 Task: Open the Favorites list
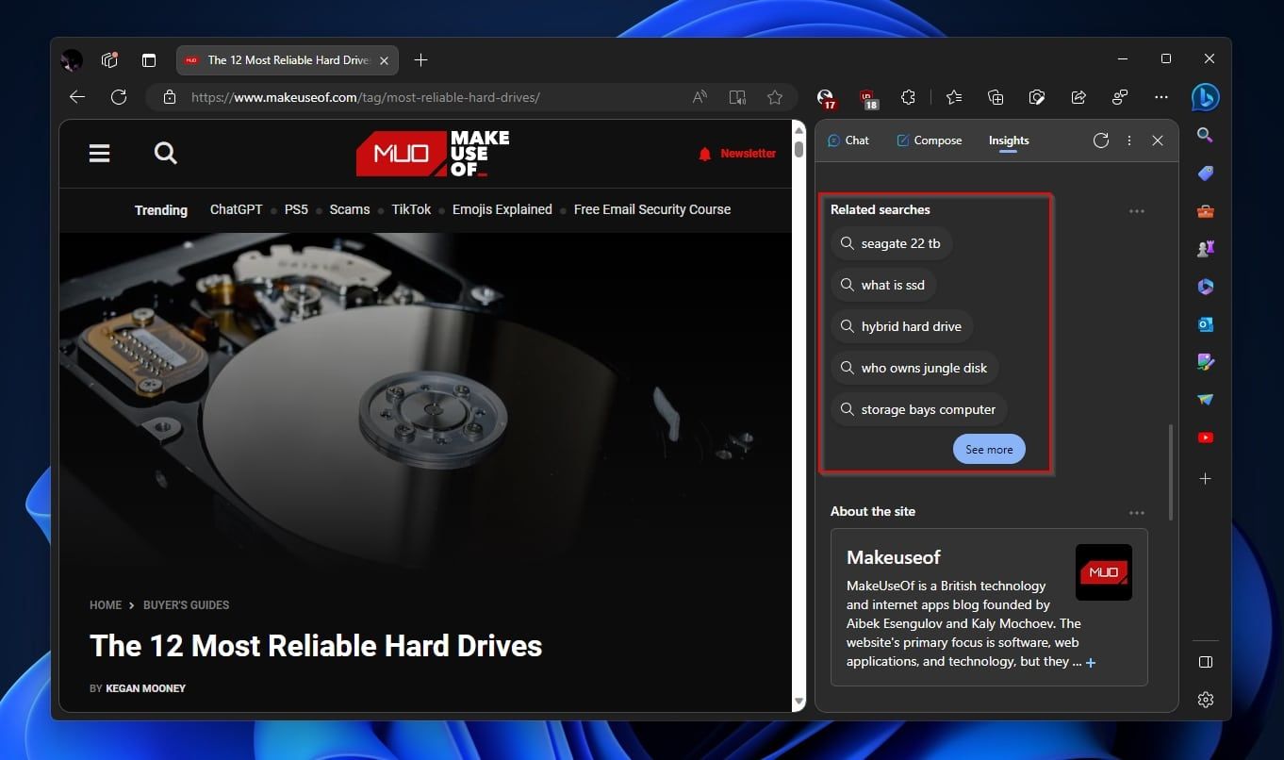click(954, 97)
